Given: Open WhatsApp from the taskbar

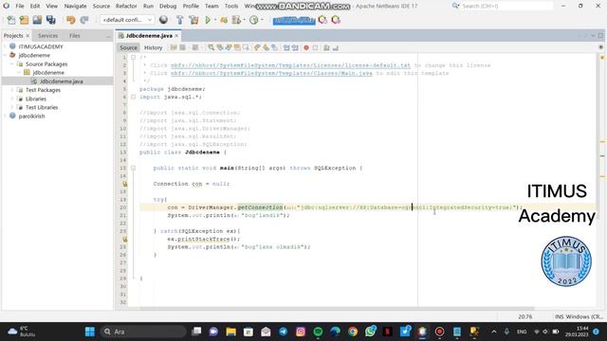Looking at the screenshot, I should coord(370,332).
